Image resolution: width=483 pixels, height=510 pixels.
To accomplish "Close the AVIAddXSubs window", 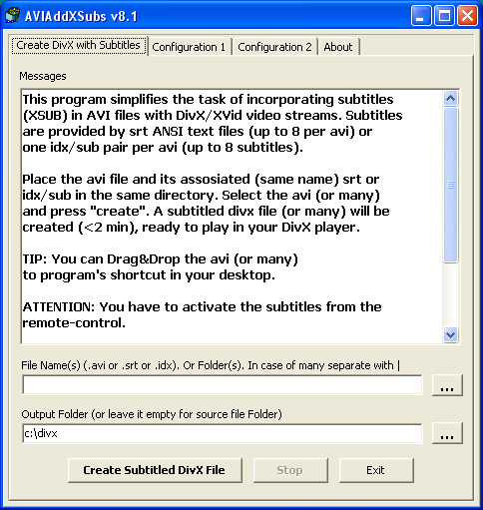I will 467,16.
